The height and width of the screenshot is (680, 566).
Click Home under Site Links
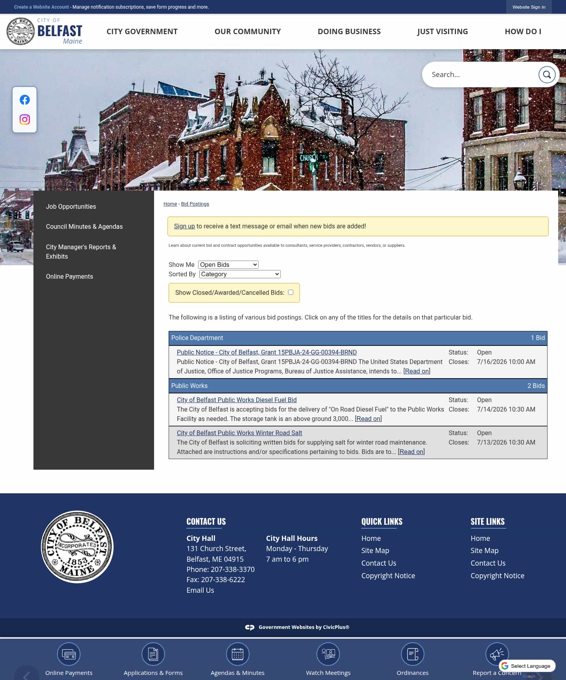(480, 538)
